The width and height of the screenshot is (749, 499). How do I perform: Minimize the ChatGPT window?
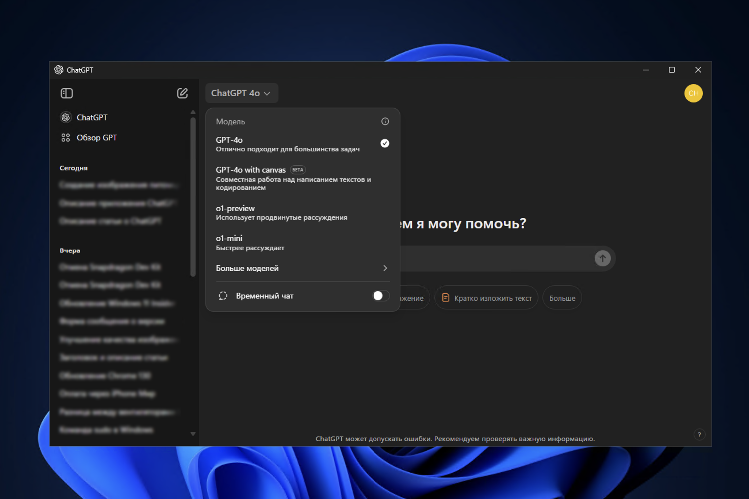tap(646, 70)
